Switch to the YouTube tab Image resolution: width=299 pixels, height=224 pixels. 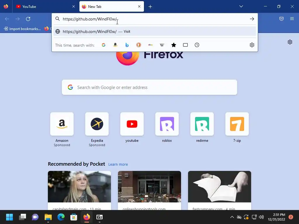(45, 6)
